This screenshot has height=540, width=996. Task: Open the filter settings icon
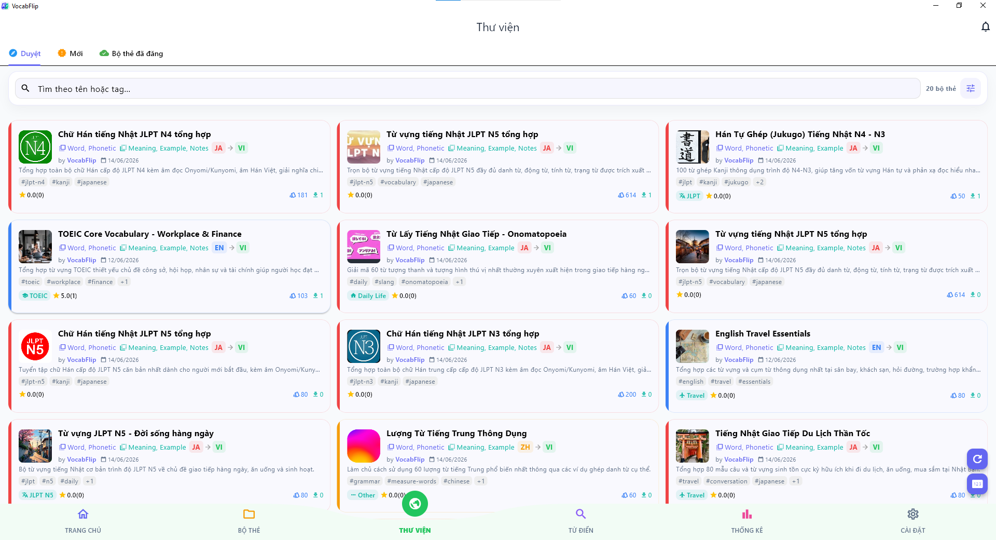click(971, 89)
